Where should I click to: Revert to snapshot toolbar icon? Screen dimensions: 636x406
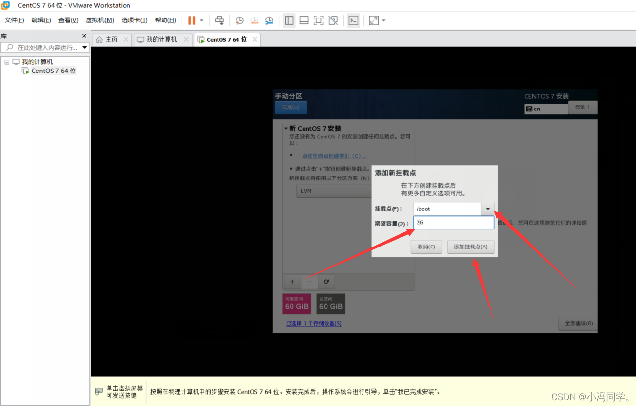pos(254,20)
